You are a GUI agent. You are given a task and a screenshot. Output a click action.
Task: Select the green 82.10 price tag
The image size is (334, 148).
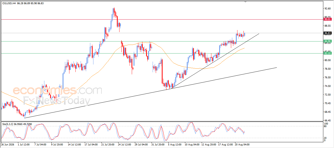click(x=327, y=53)
